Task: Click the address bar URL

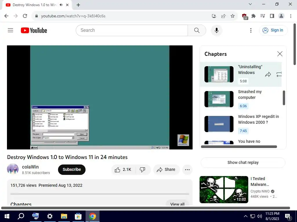Action: 73,16
